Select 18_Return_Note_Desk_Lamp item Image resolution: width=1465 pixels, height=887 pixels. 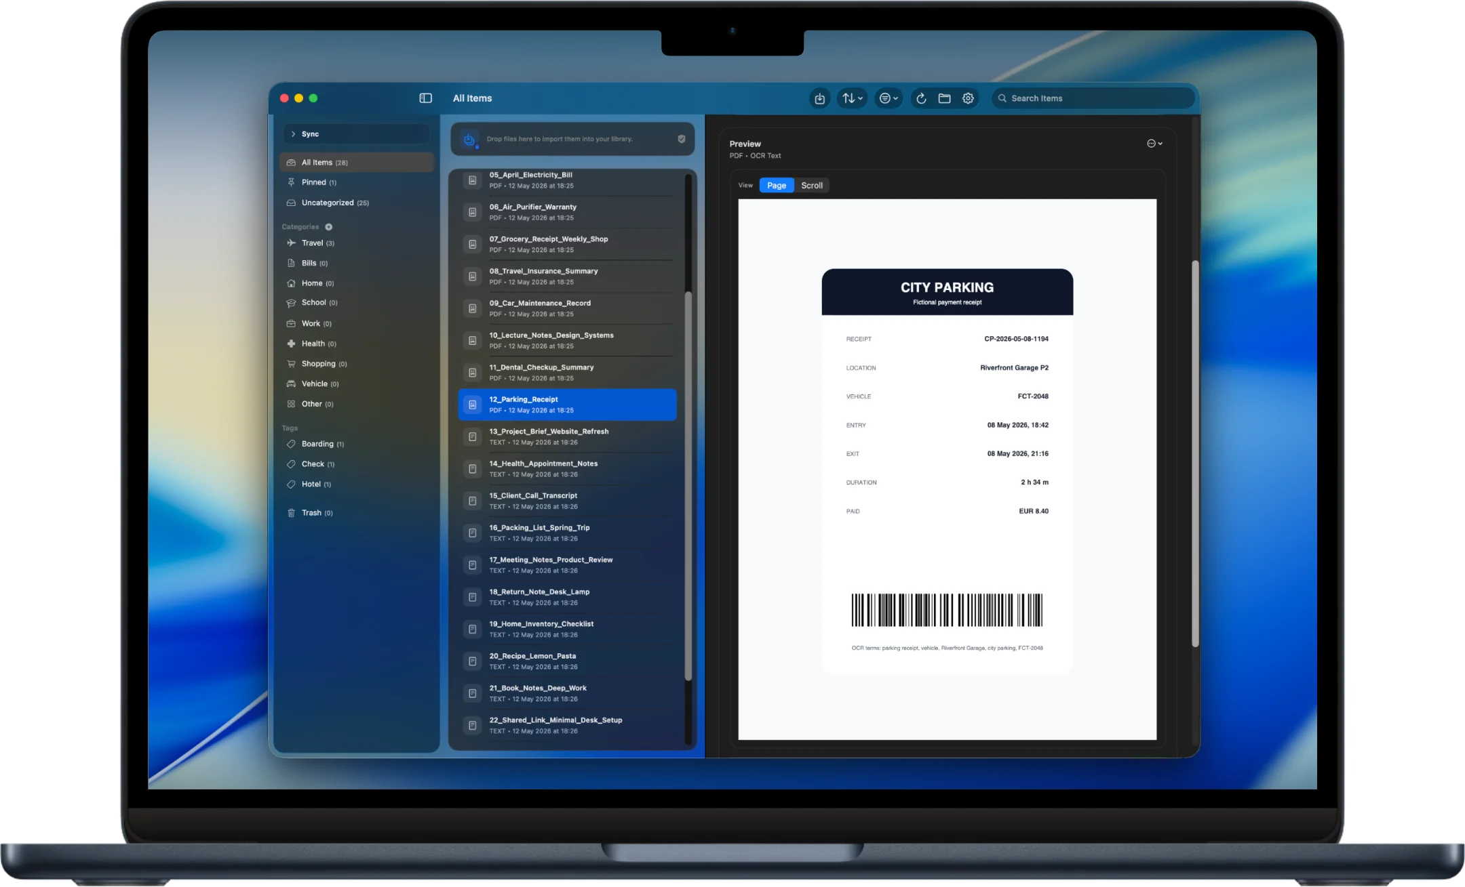[x=567, y=597]
